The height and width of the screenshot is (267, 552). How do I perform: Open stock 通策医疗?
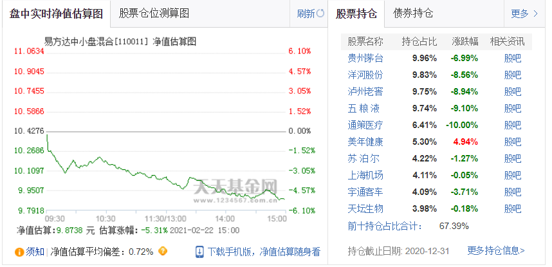(x=365, y=125)
